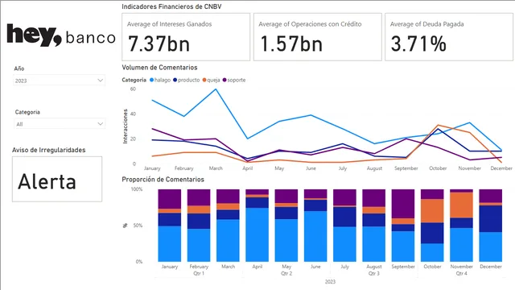
Task: Toggle the soporte legend entry
Action: pos(234,80)
